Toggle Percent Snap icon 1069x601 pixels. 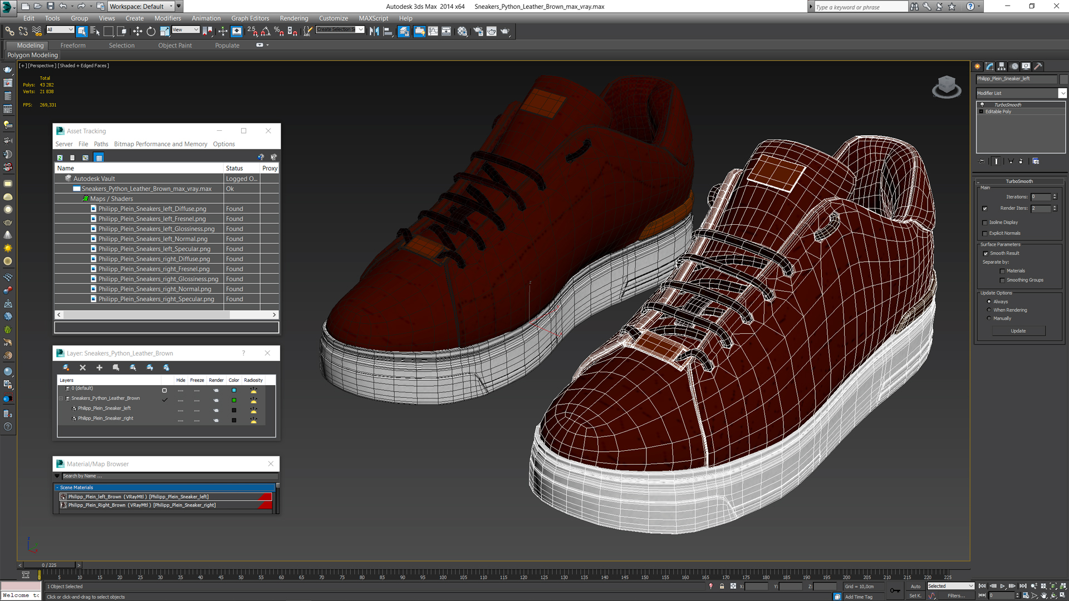coord(279,31)
